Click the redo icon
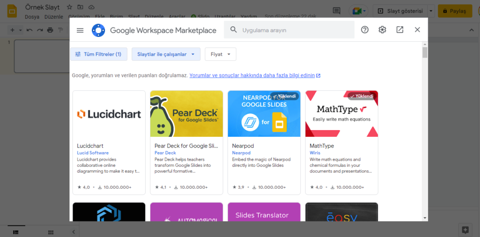 click(40, 30)
